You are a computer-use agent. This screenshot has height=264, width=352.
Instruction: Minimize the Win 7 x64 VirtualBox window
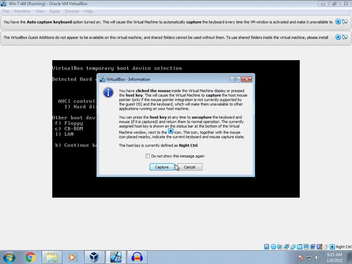(x=323, y=3)
